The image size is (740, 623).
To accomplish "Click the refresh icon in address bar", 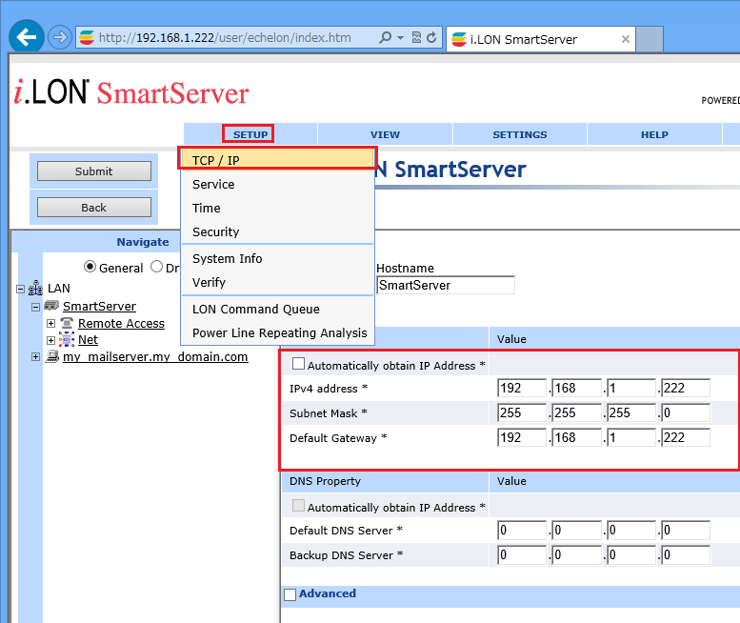I will (432, 38).
